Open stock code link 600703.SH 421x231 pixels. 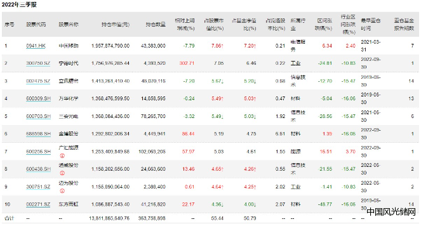click(38, 116)
